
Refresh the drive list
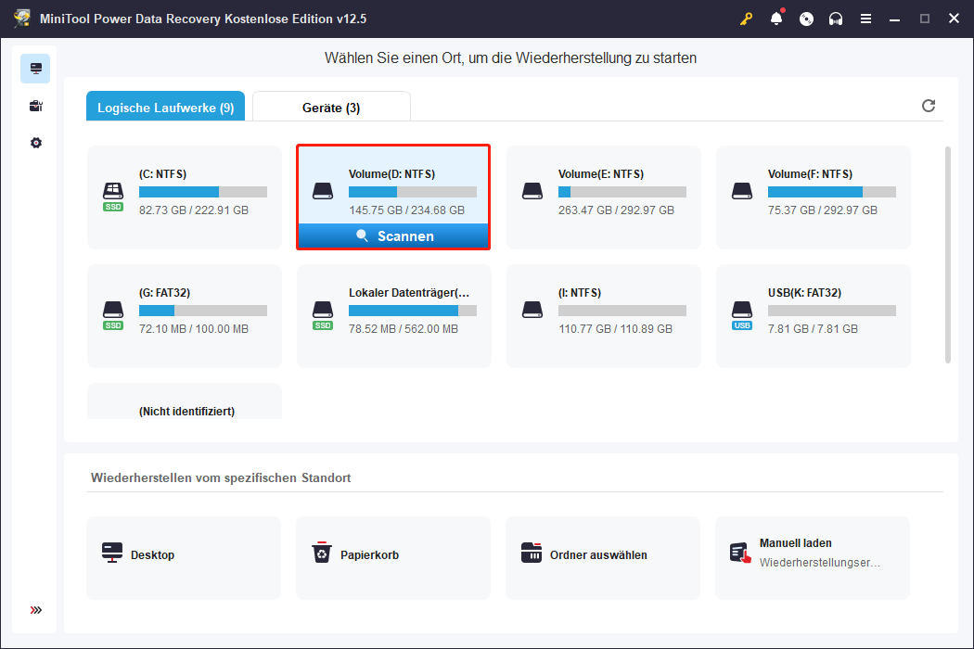(928, 106)
